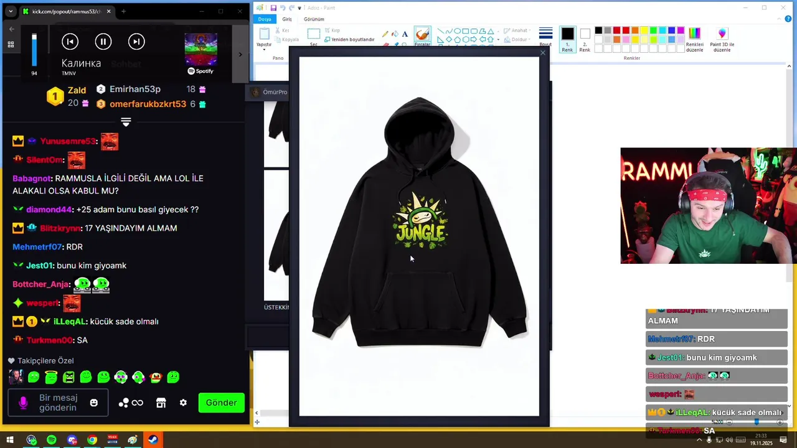Adjust the blue volume slider showing 94

[34, 50]
